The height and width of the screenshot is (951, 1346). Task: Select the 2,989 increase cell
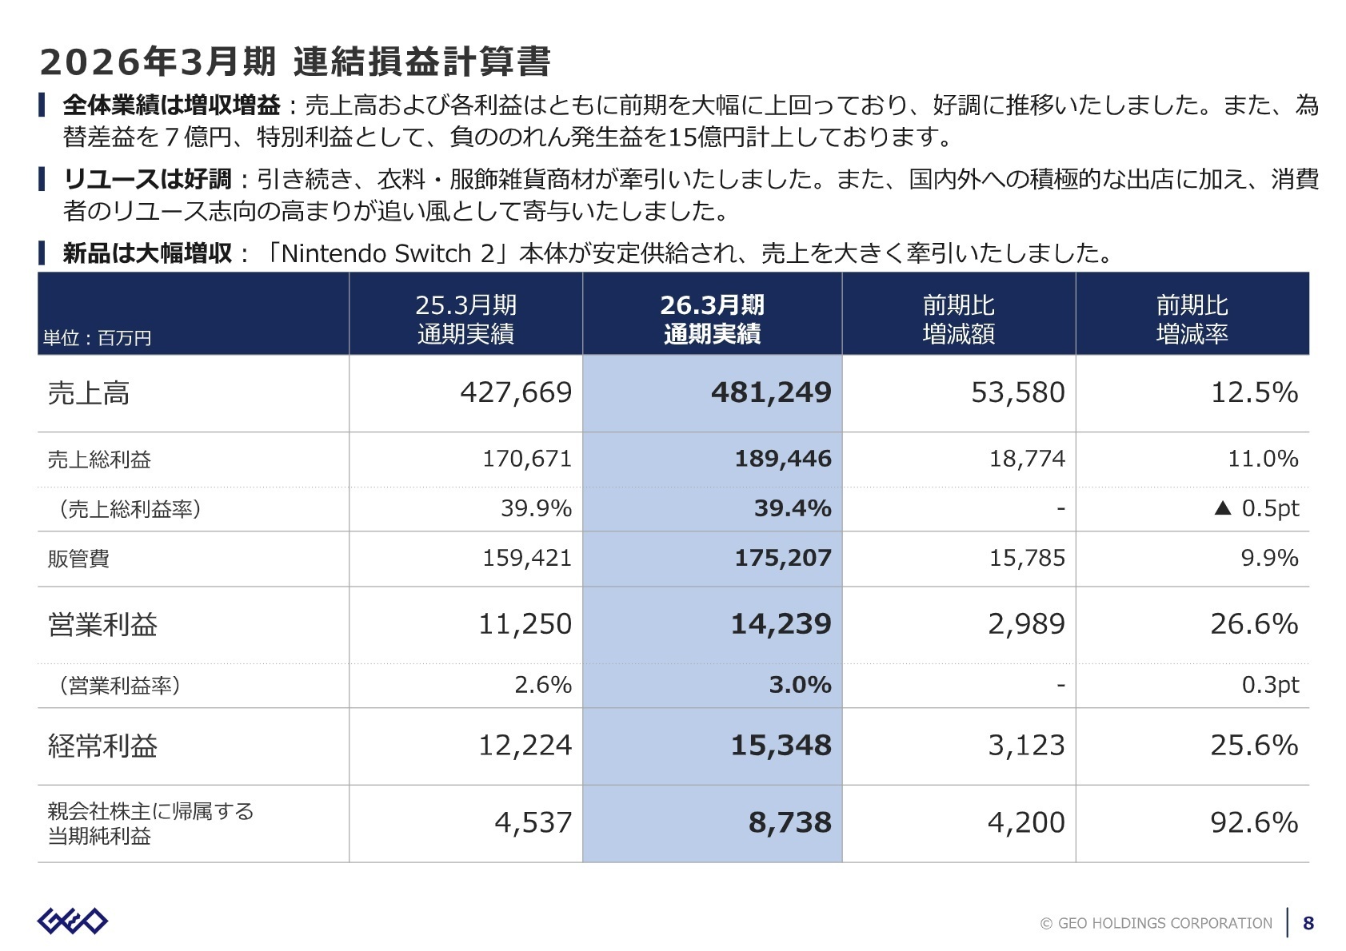point(1027,624)
